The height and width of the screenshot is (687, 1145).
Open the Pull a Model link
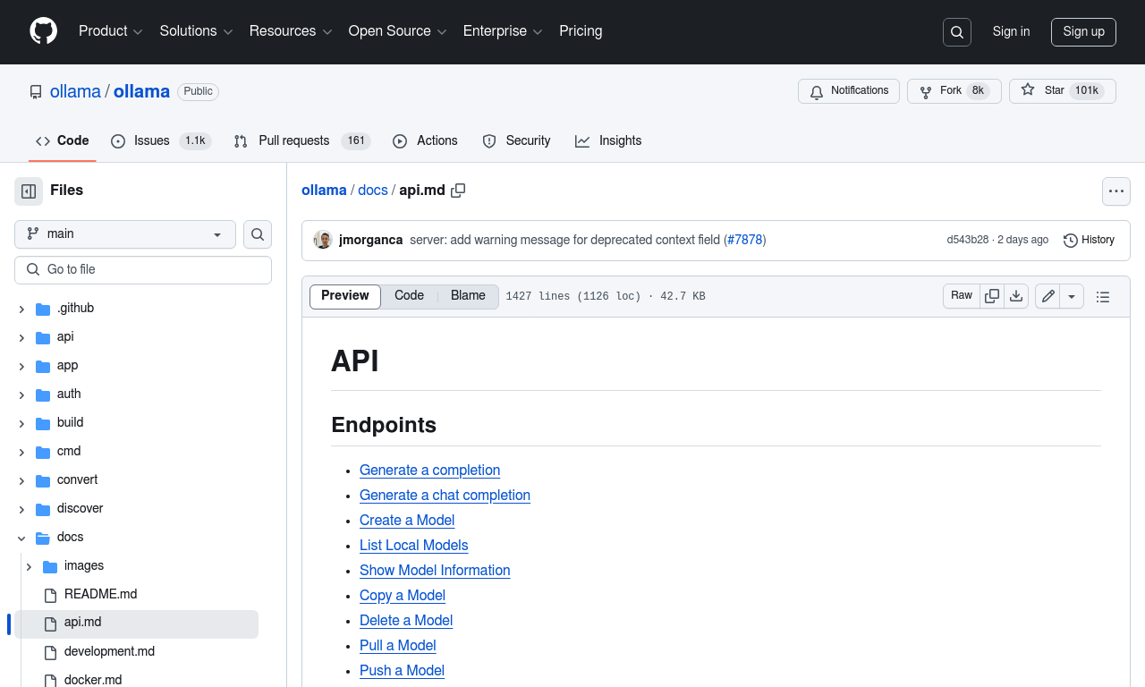[398, 646]
